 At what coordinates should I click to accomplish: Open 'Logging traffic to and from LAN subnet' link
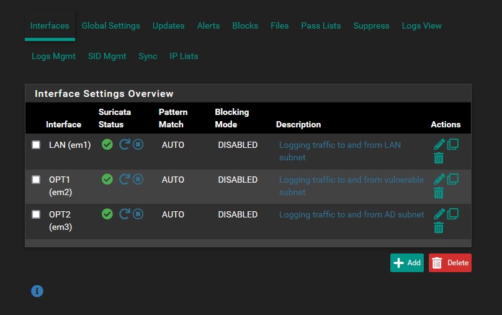click(x=339, y=151)
